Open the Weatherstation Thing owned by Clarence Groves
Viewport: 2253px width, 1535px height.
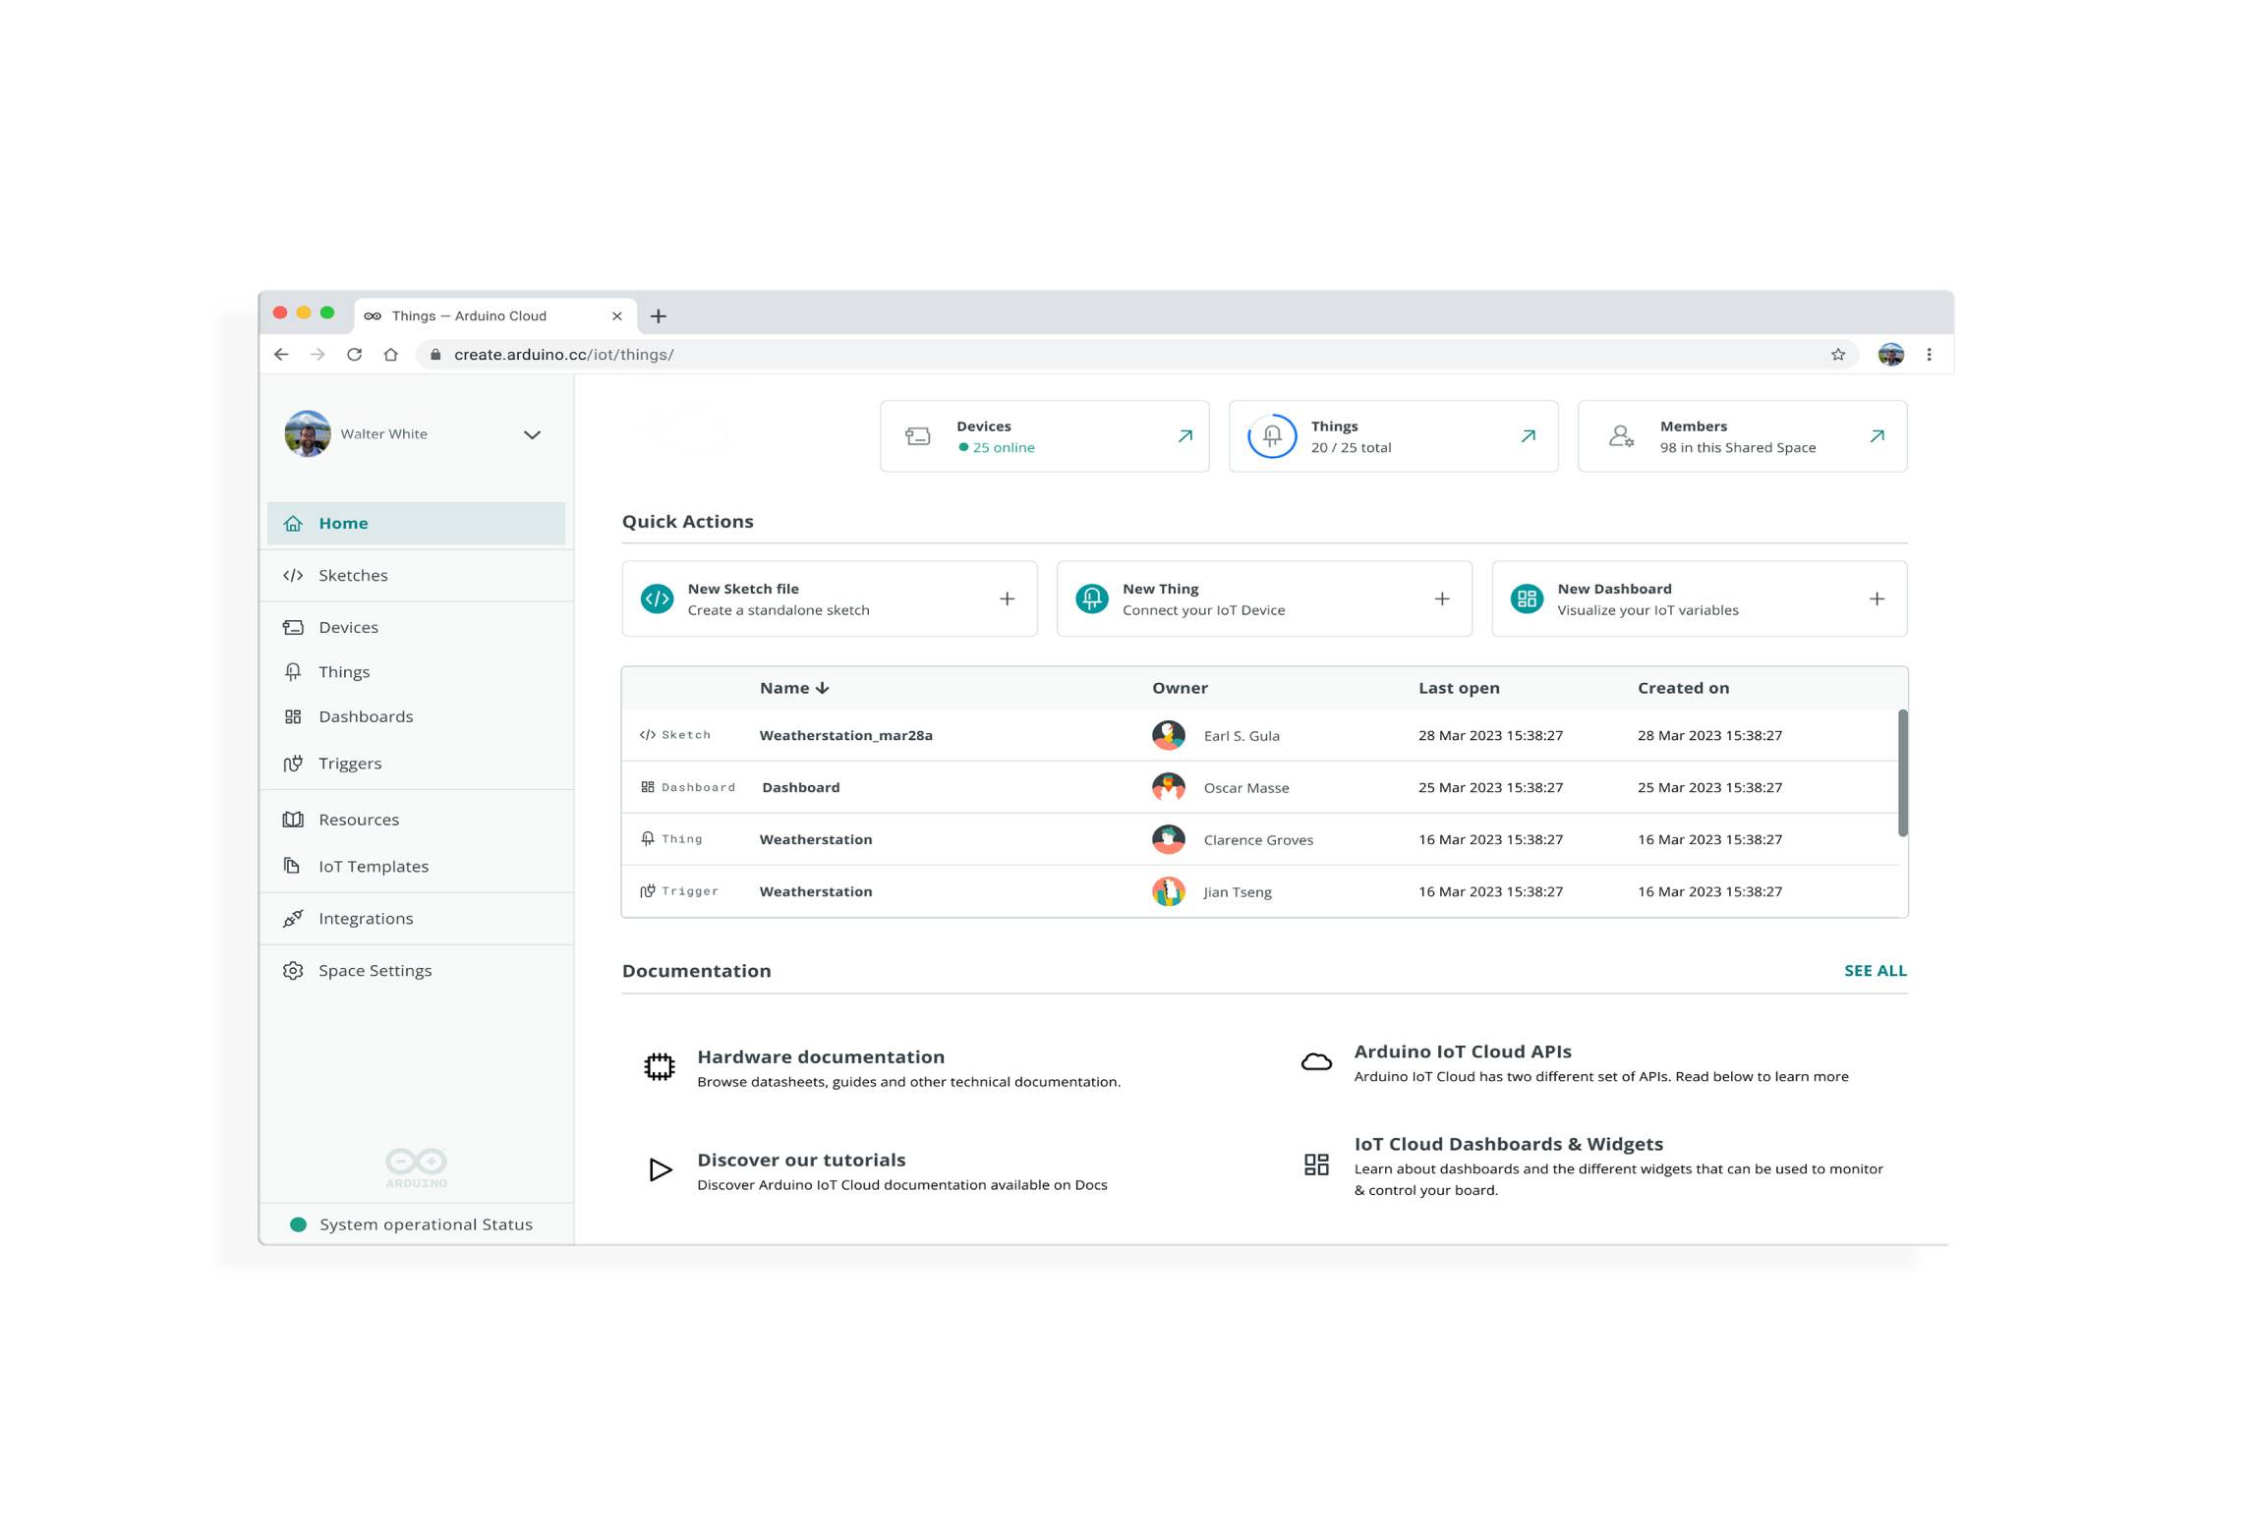(x=815, y=839)
